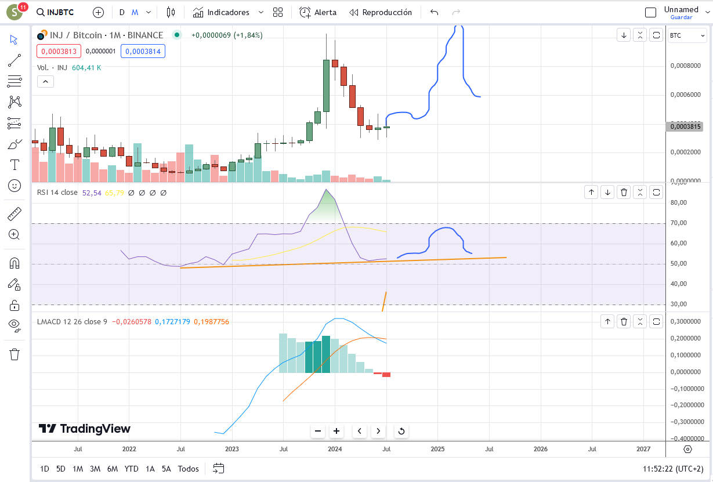Select the Todos date range

pos(189,469)
